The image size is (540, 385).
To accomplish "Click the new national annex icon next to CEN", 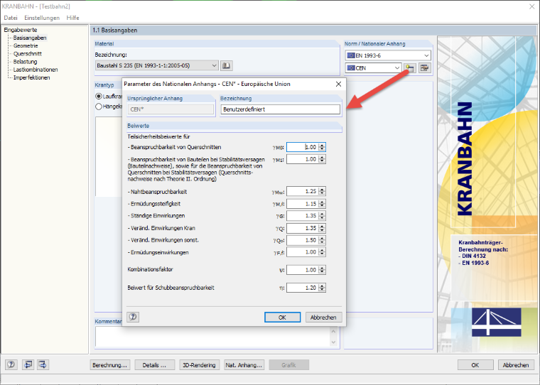I will (410, 68).
